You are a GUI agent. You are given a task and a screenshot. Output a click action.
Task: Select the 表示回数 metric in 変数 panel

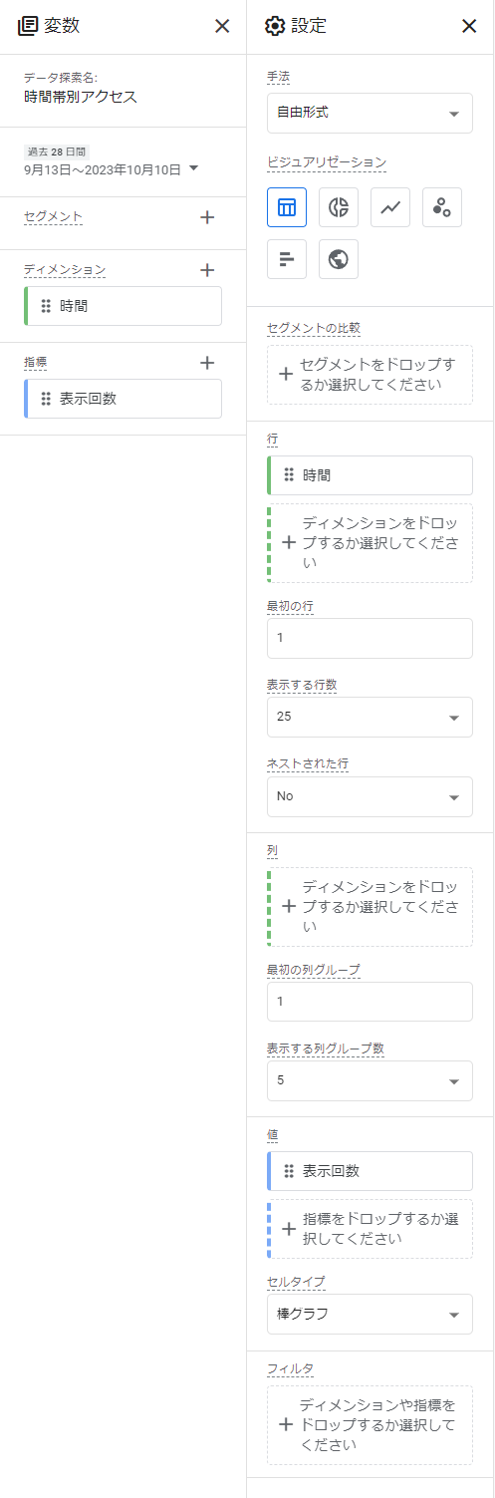coord(123,399)
